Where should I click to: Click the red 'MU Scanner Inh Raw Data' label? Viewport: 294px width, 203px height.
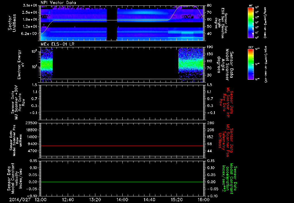pos(226,102)
